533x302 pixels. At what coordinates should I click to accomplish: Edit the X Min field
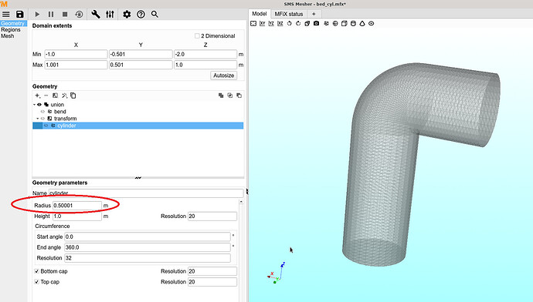point(76,54)
